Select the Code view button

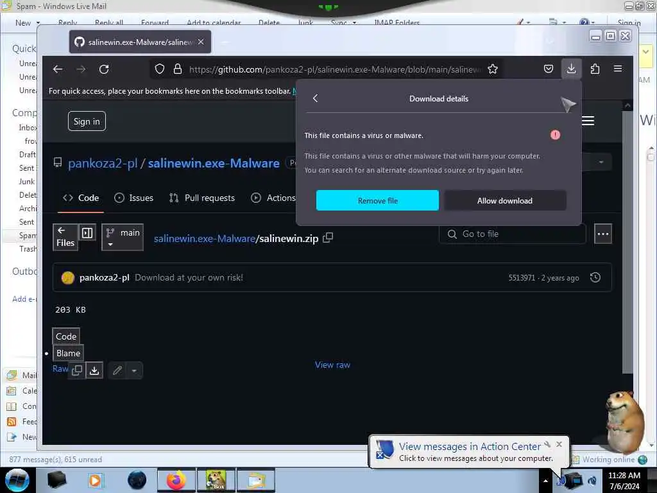pos(66,336)
